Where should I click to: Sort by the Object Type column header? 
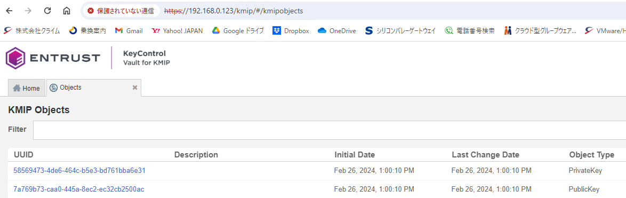(x=592, y=155)
